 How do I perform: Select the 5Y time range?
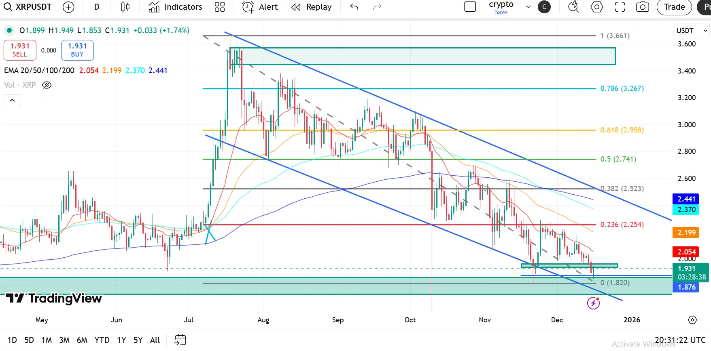138,340
